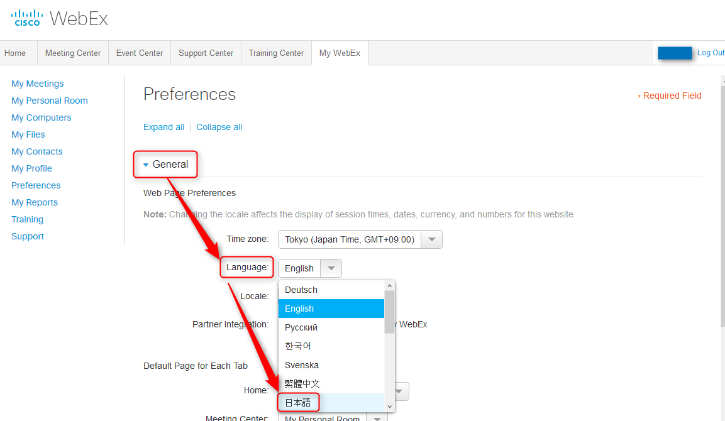Open the My Profile page
Image resolution: width=725 pixels, height=421 pixels.
[31, 168]
